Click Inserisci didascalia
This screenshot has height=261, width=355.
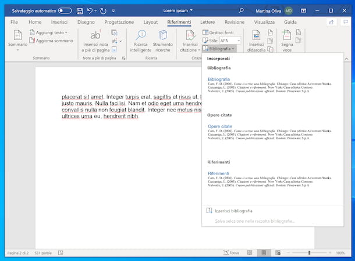[256, 41]
